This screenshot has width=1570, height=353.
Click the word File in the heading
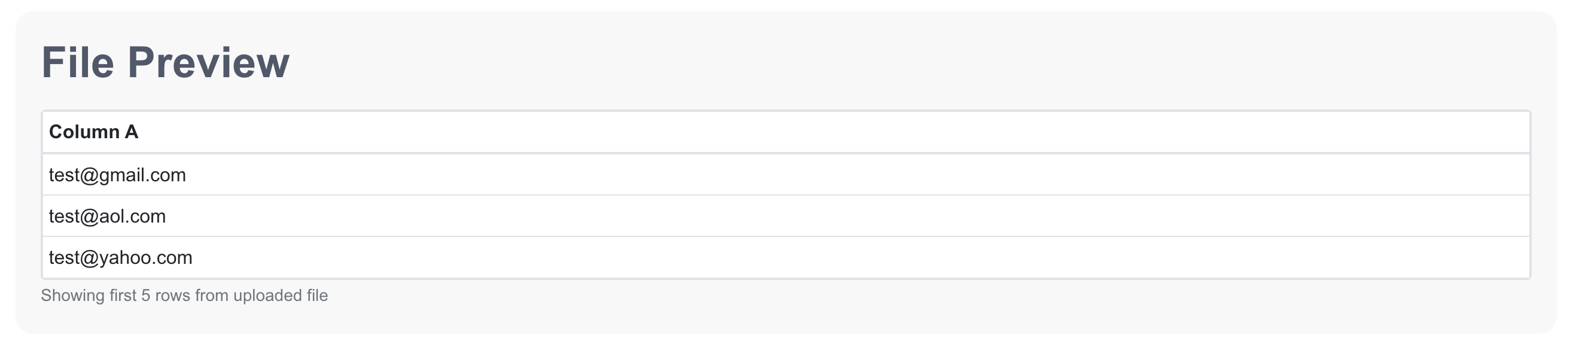click(77, 62)
